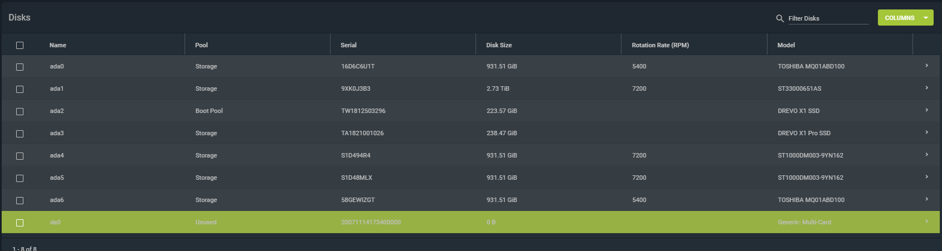Click model DREVO X1 SSD

click(x=799, y=111)
